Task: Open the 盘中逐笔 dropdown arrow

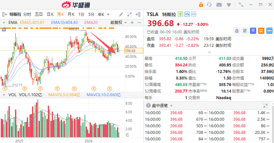Action: 171,106
